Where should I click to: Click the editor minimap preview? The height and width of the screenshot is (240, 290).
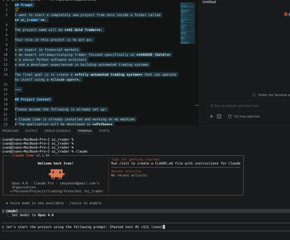(x=187, y=23)
